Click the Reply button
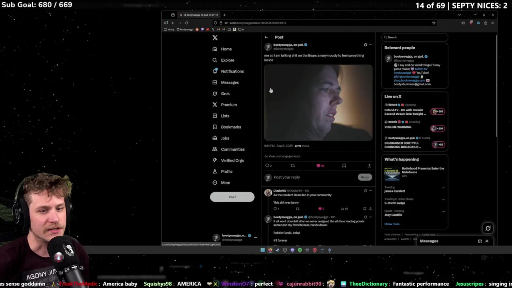 pos(365,177)
